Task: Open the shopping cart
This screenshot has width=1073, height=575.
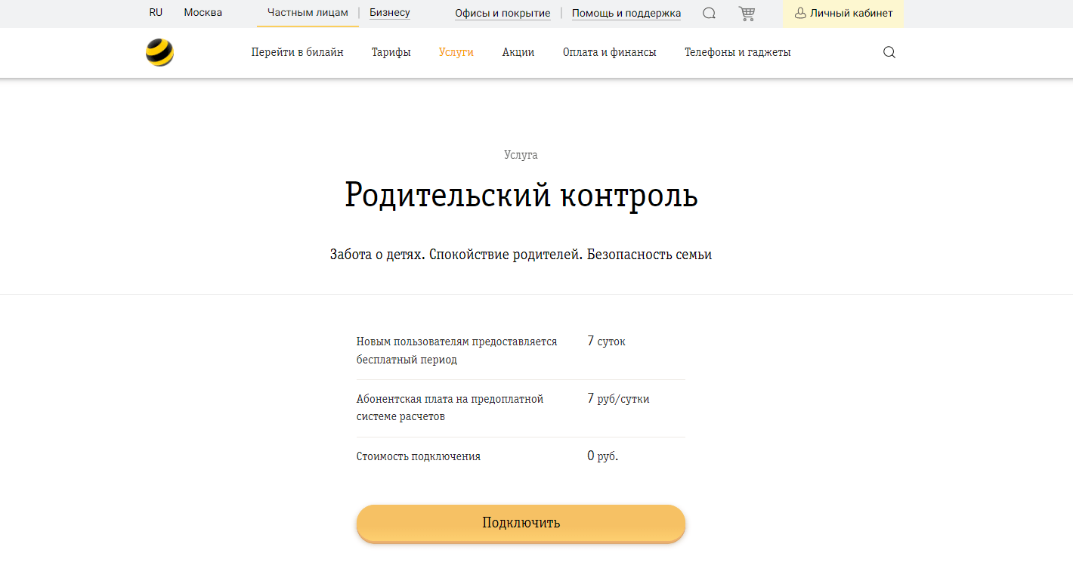Action: (747, 13)
